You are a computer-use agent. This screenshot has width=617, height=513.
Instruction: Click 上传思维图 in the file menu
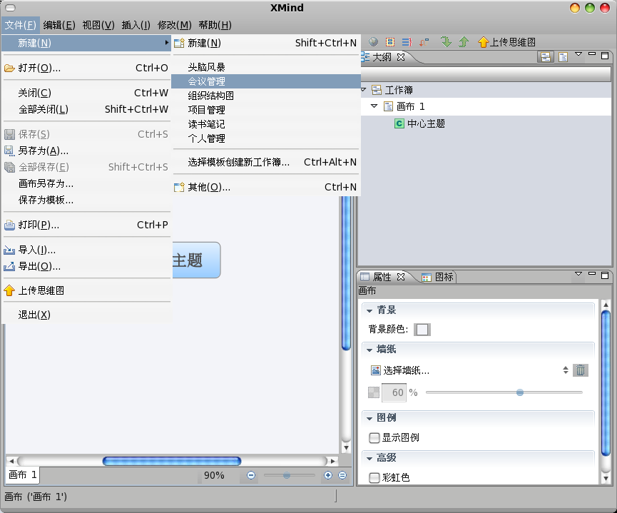coord(86,290)
